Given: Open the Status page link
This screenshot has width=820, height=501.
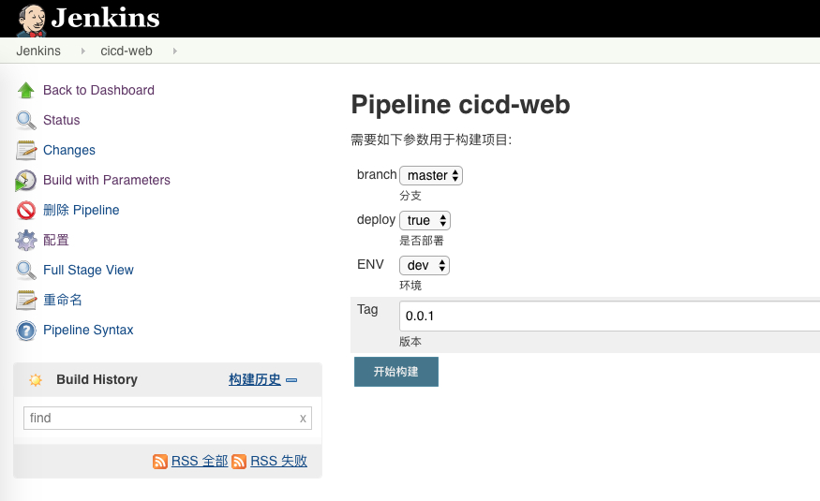Looking at the screenshot, I should (x=61, y=120).
